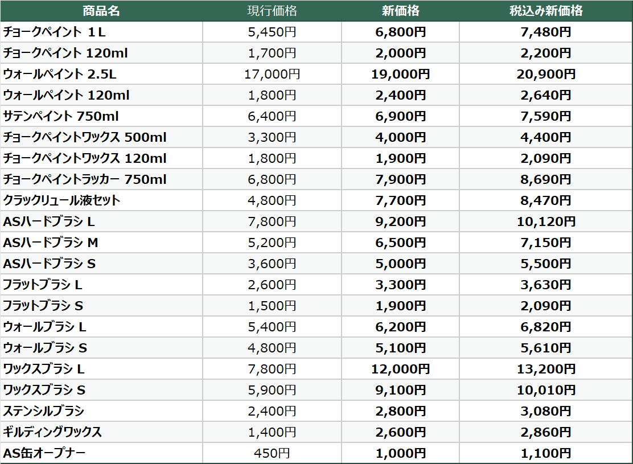
Task: Select the クラックリュール液セット product cell
Action: [61, 200]
